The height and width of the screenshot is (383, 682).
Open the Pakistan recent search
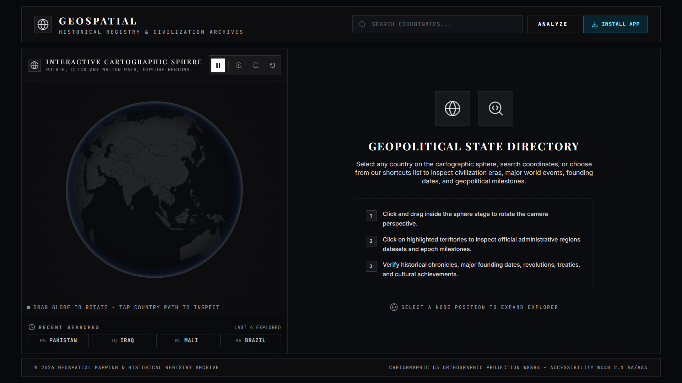pos(58,340)
